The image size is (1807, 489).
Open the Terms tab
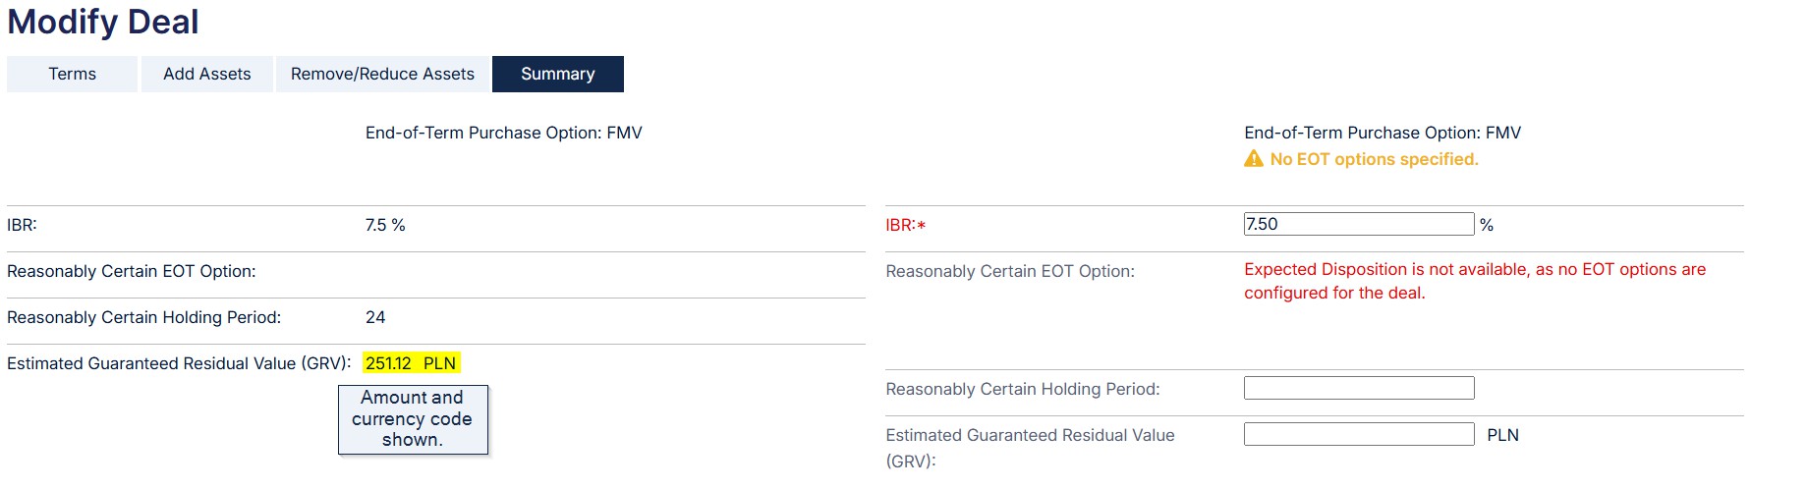(72, 75)
